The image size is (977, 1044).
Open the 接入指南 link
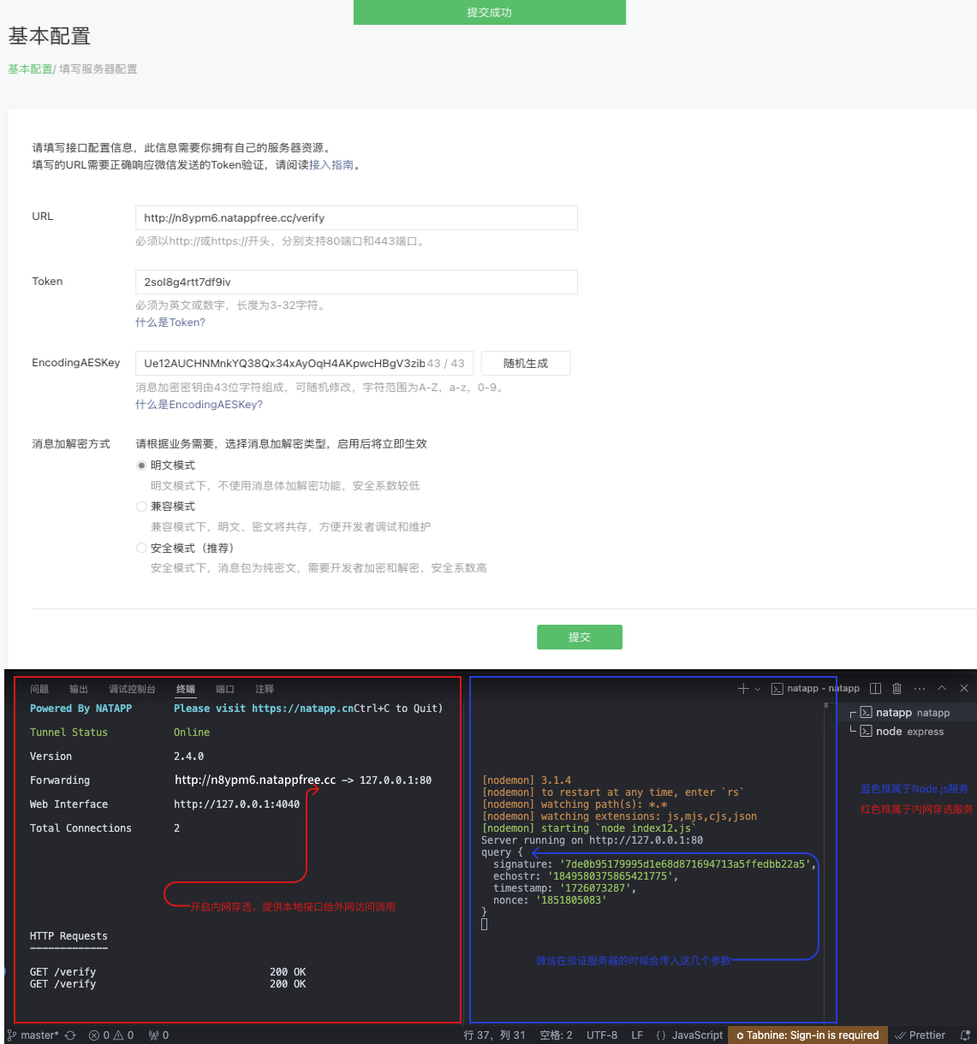331,165
